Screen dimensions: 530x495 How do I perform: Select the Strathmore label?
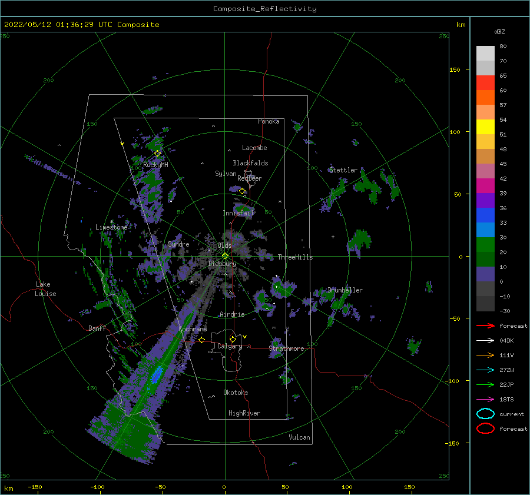point(286,348)
